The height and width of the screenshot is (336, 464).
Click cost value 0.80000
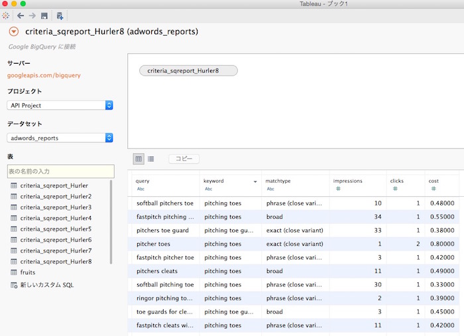click(442, 244)
